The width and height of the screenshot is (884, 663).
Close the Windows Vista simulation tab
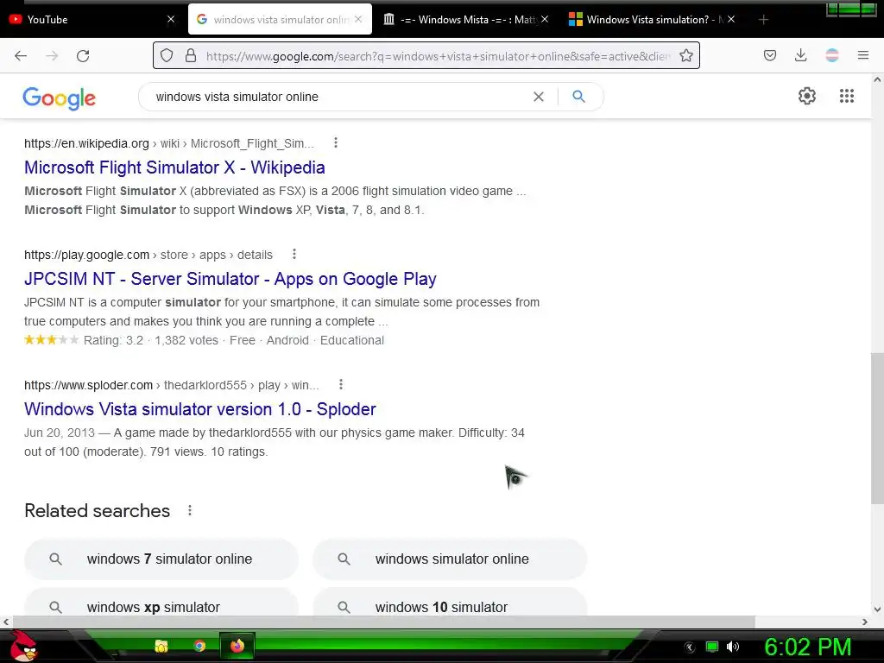[731, 19]
